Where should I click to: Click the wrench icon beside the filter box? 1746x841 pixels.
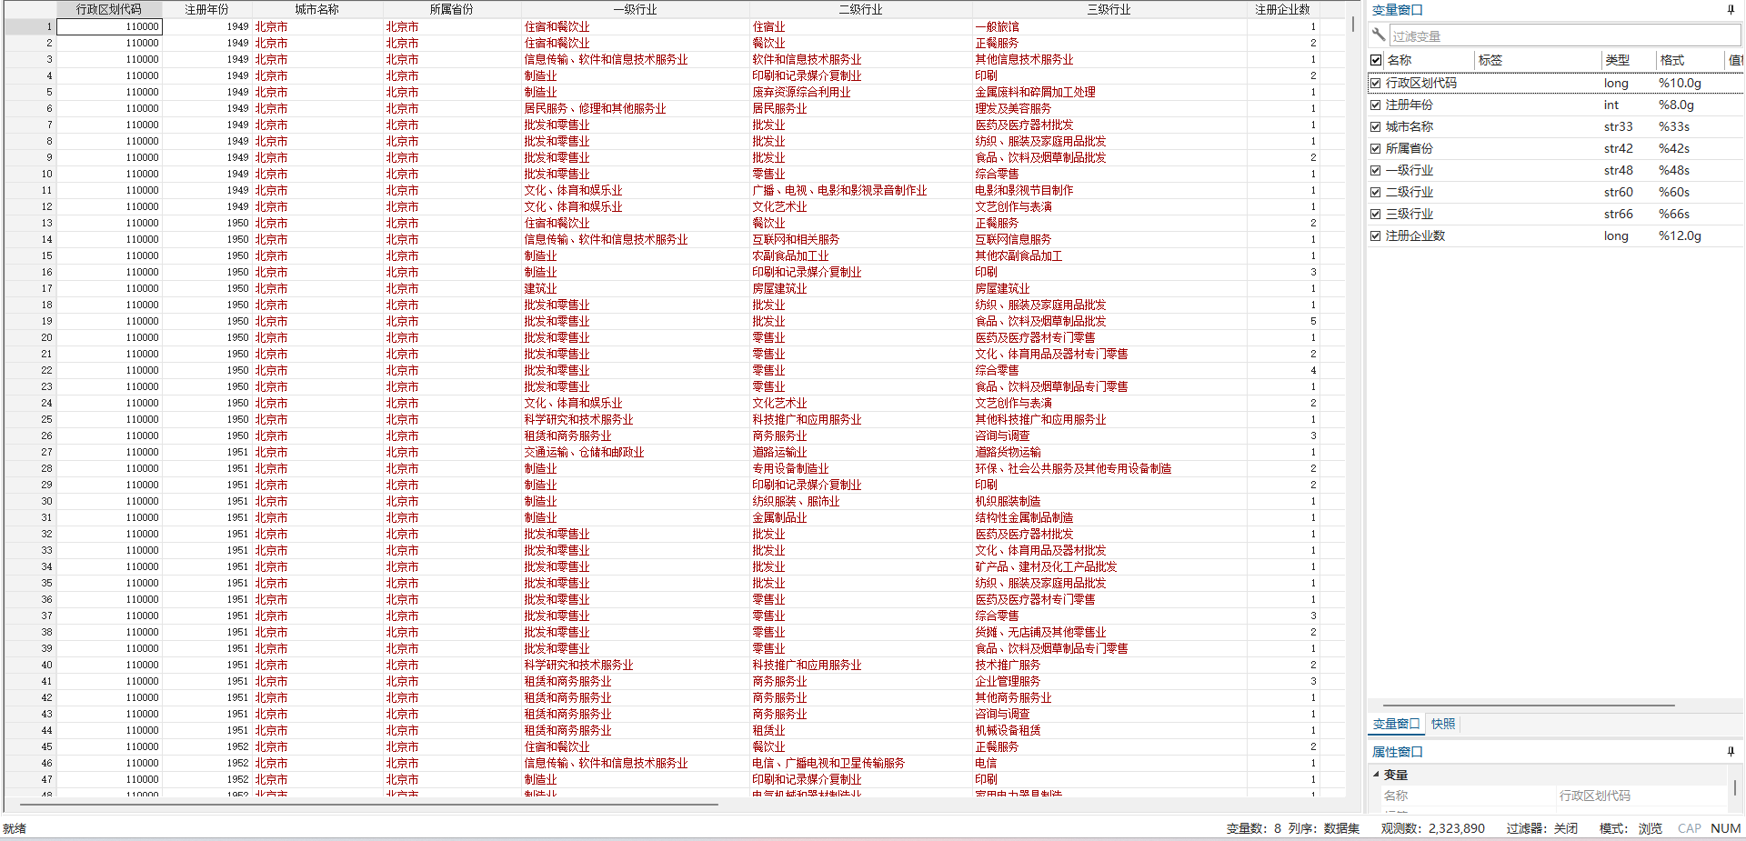(1379, 35)
